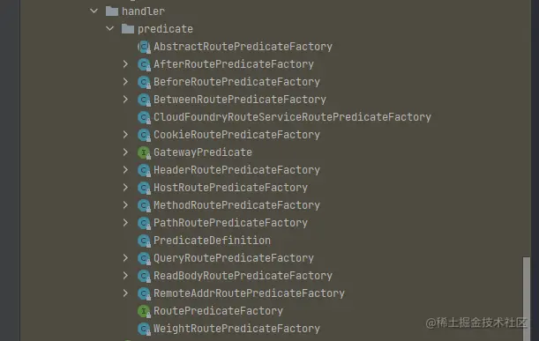
Task: Expand the RemoteAddrRoutePredicateFactory node
Action: pos(125,293)
